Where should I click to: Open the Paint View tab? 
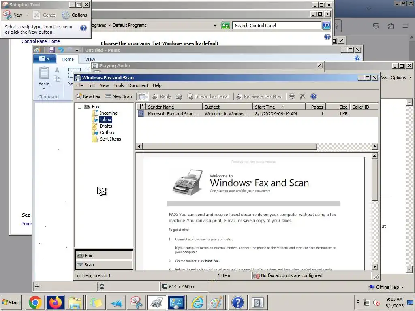[90, 59]
